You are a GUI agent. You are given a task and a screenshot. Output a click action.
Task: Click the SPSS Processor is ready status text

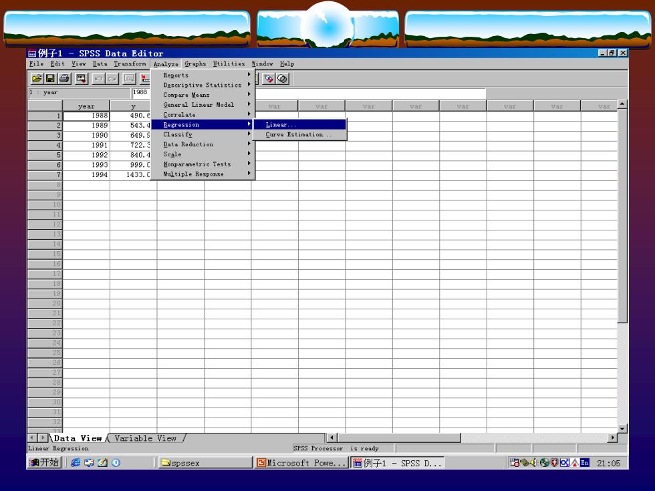336,448
